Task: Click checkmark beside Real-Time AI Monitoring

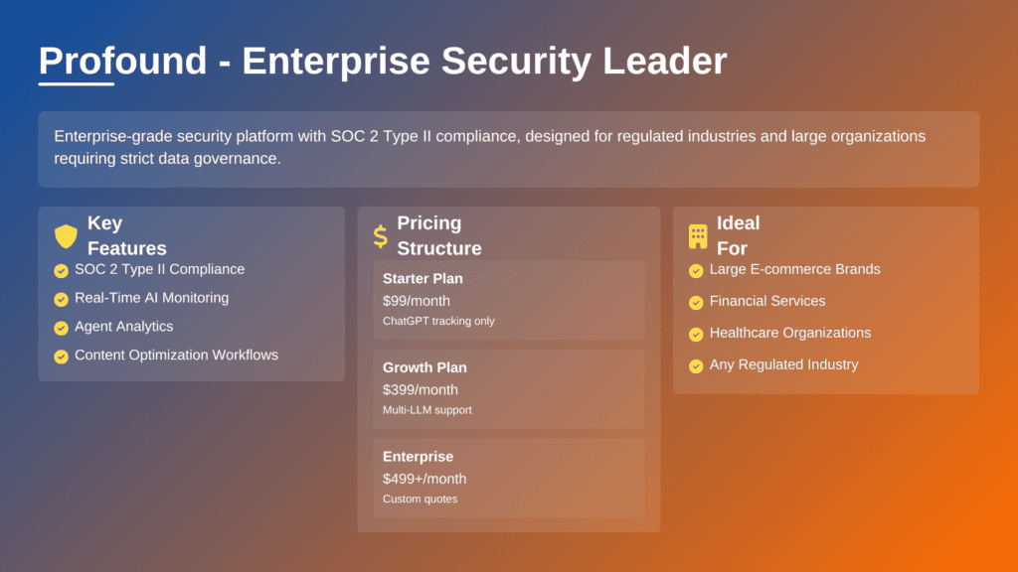Action: point(62,299)
